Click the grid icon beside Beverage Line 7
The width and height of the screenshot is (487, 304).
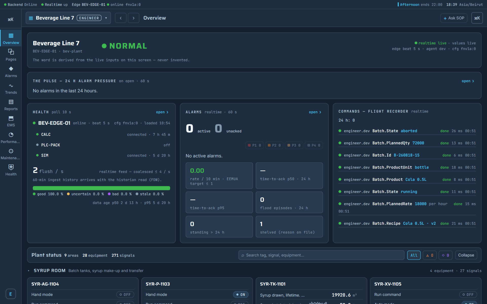[31, 18]
